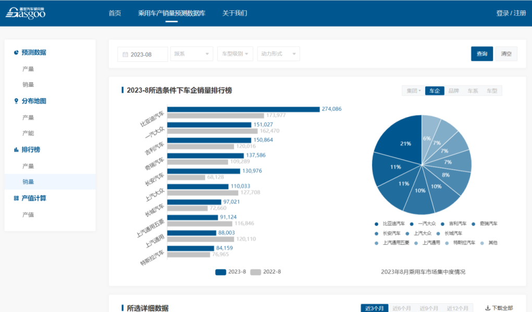Click the 分布地图 location pin icon
The image size is (532, 312).
(16, 101)
